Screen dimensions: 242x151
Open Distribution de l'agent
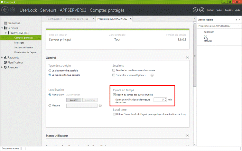26,53
